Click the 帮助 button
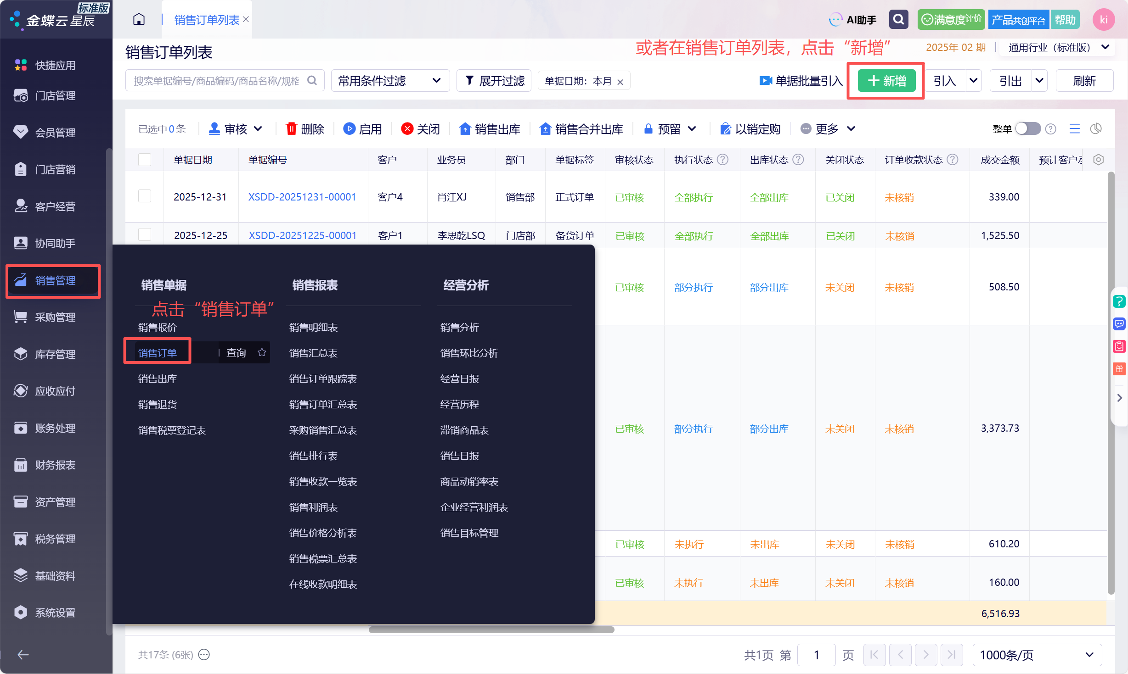 1065,20
